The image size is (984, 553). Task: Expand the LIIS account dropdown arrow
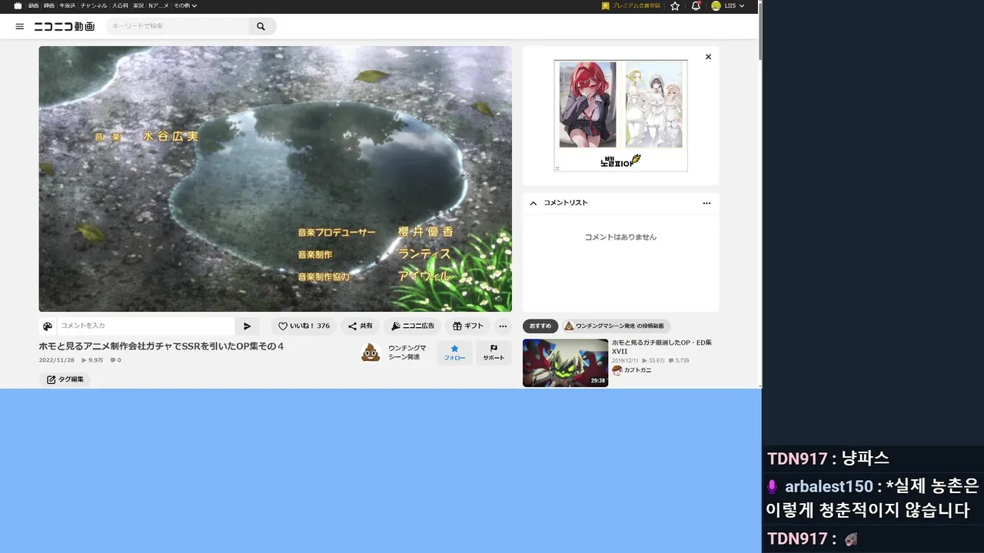742,6
